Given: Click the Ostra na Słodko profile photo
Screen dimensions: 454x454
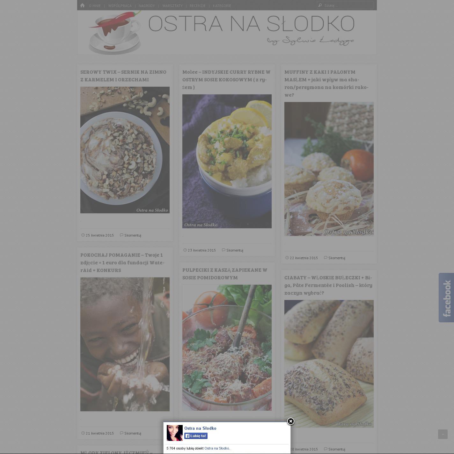Looking at the screenshot, I should [x=175, y=433].
